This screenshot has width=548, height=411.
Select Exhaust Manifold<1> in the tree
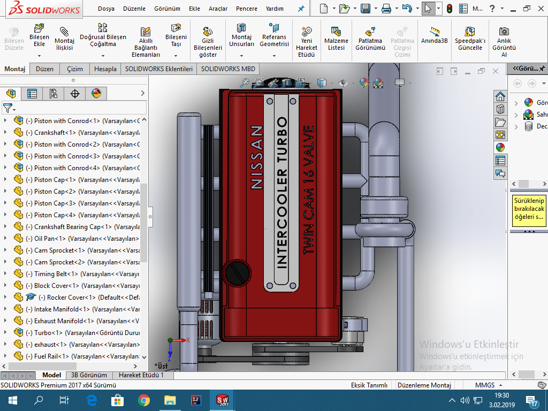pos(76,321)
